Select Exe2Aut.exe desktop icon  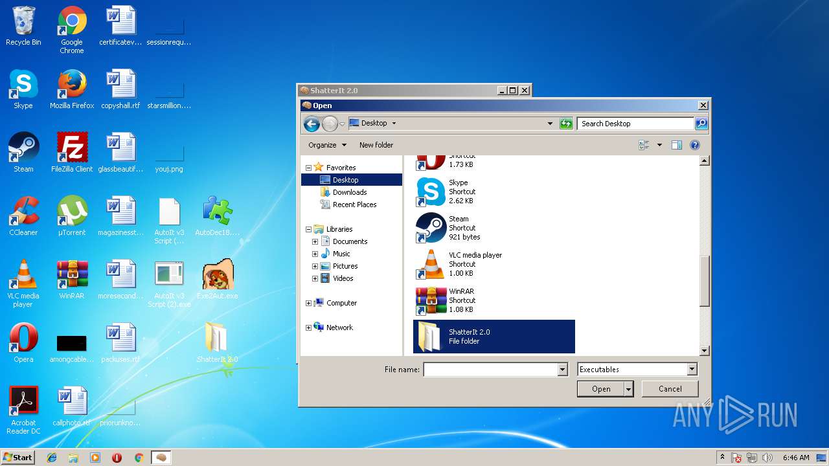[x=218, y=280]
